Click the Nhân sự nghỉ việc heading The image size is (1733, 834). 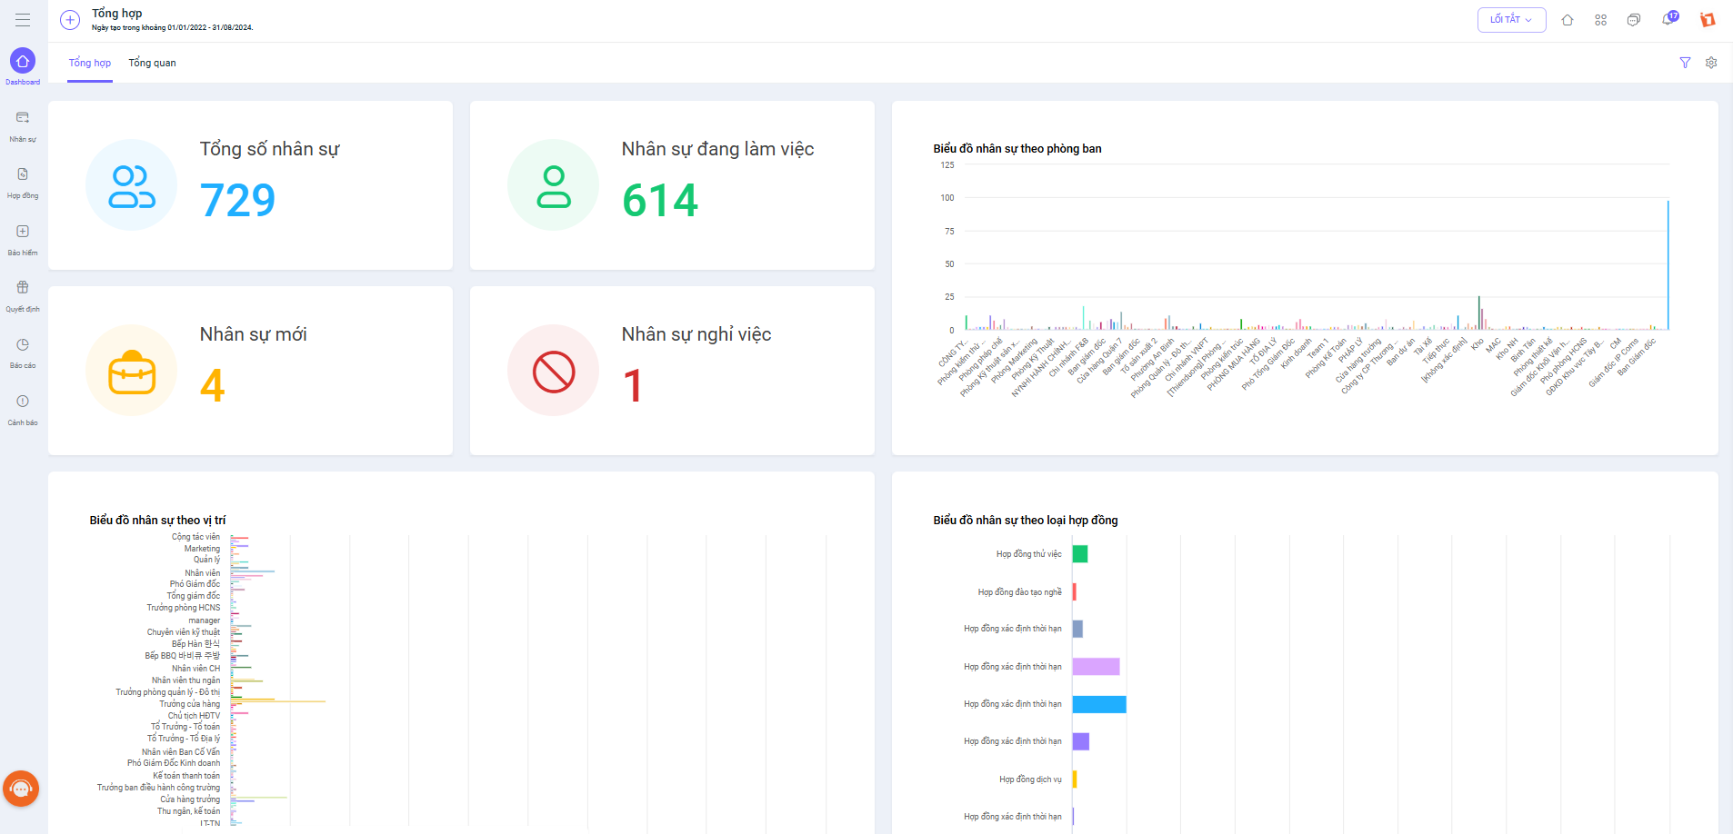coord(696,334)
